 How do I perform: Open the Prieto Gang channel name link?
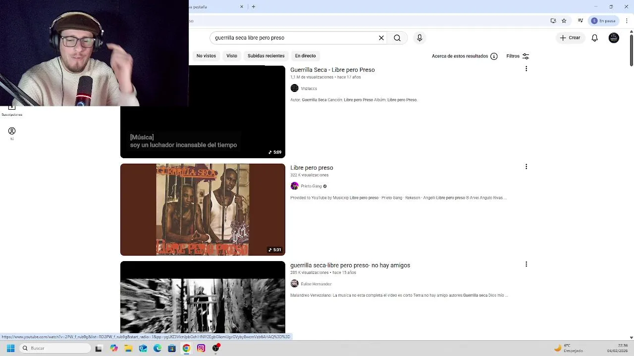311,186
